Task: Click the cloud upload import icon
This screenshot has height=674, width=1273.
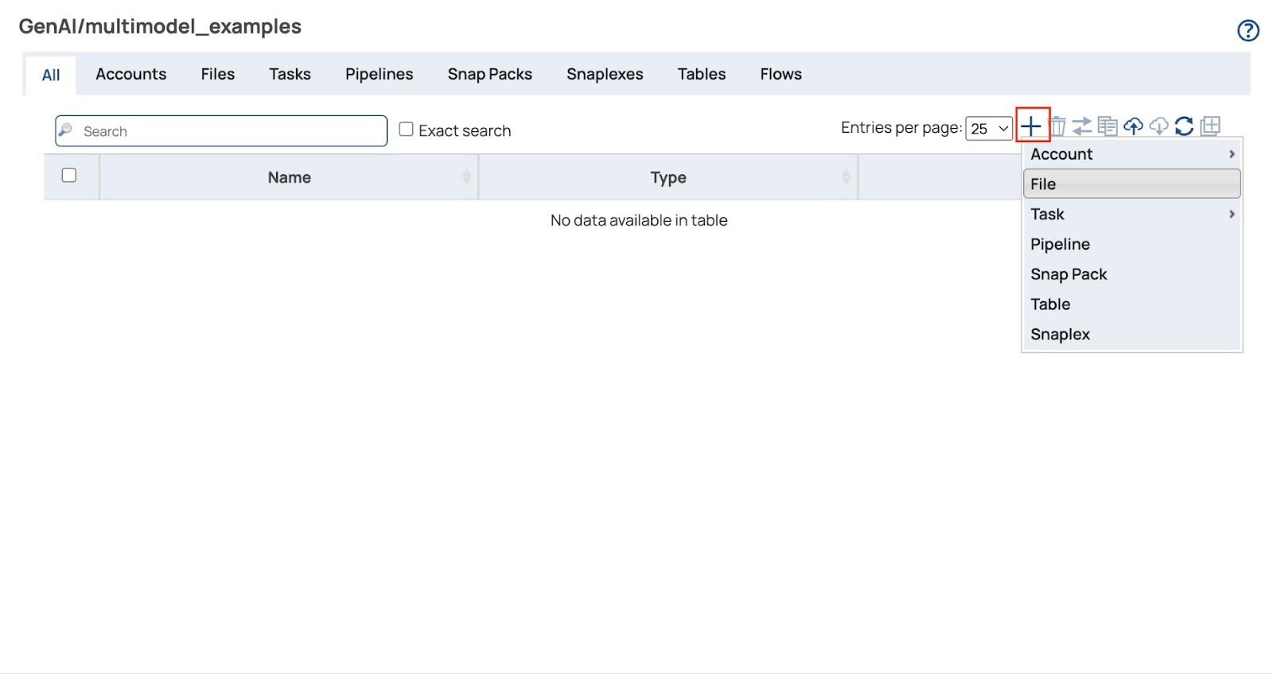Action: tap(1133, 126)
